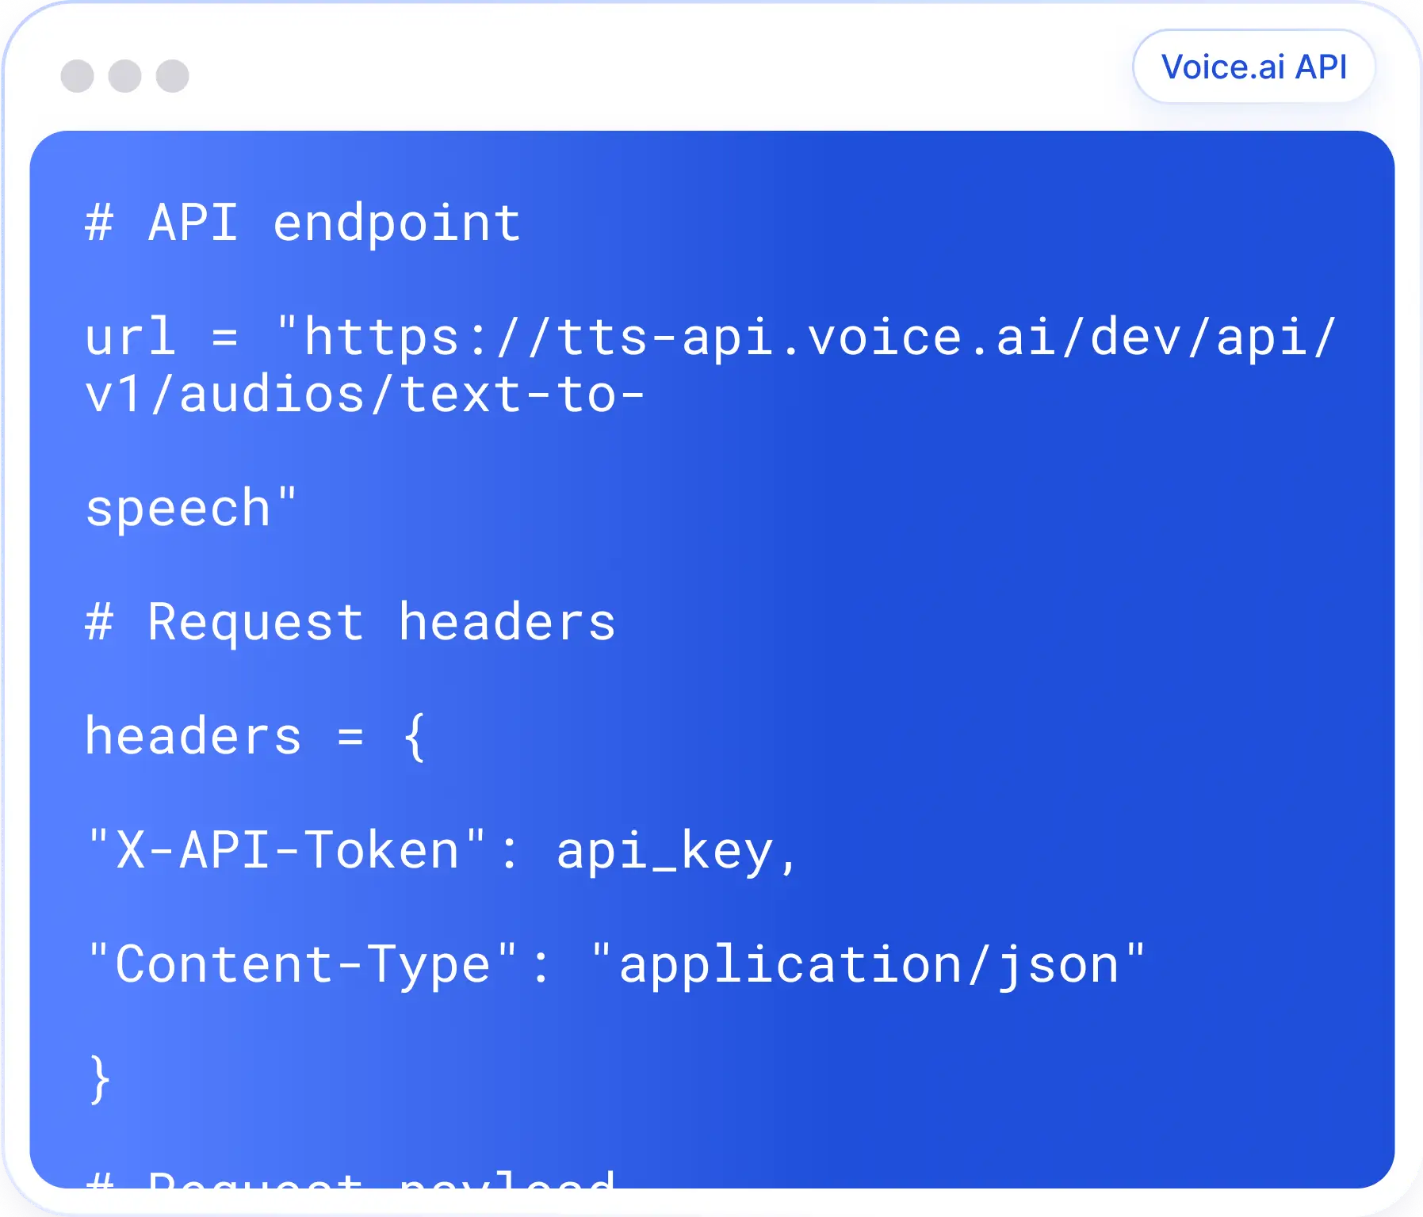Click the "url" variable name

click(130, 337)
